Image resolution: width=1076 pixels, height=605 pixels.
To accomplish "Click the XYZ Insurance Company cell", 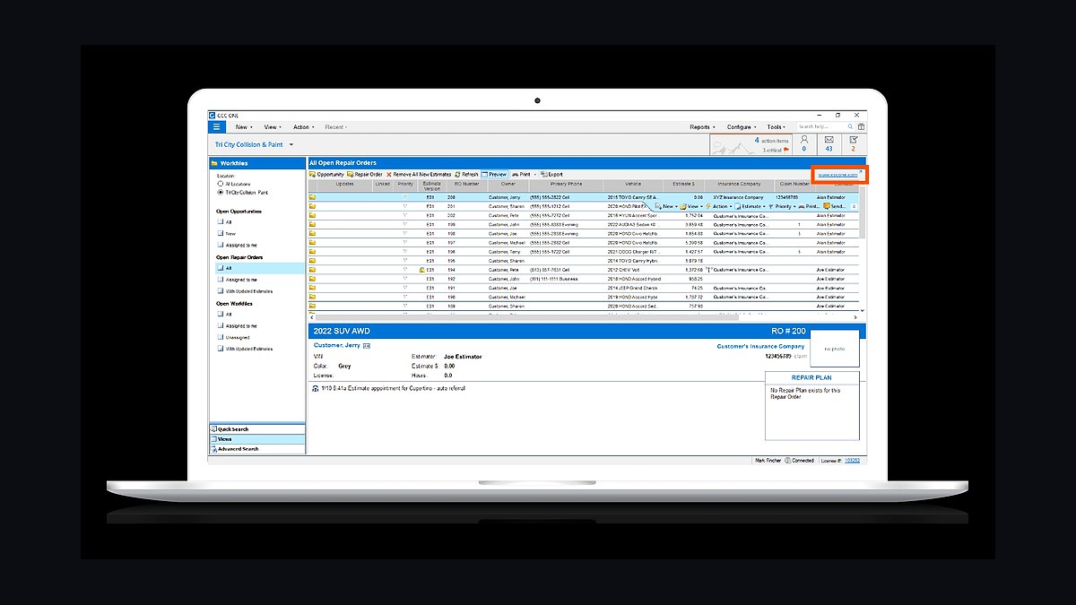I will (740, 197).
